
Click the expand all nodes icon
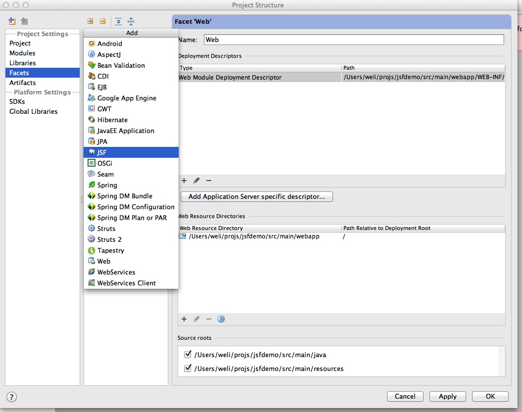tap(118, 21)
